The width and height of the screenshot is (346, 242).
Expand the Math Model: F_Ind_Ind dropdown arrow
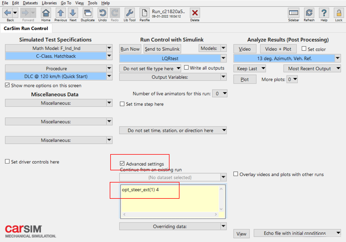pyautogui.click(x=109, y=48)
